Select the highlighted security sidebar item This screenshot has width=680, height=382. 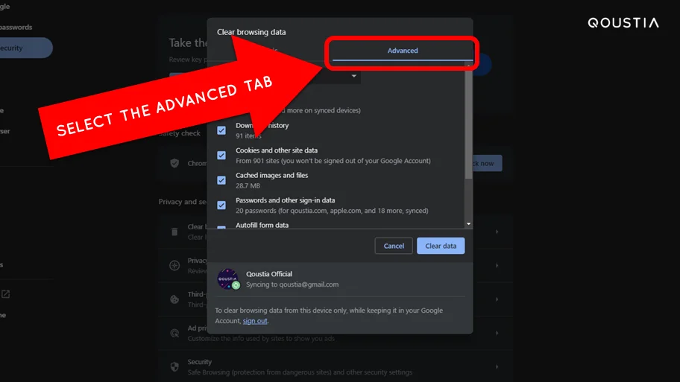pyautogui.click(x=25, y=48)
